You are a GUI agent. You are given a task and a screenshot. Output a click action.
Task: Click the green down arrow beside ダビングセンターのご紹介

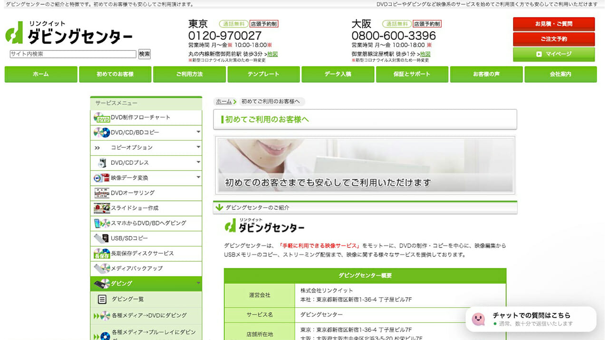[x=219, y=208]
